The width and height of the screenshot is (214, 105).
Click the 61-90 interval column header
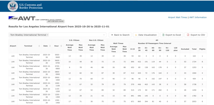(160, 49)
